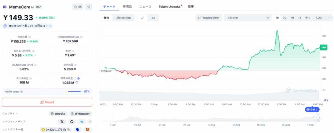Add MemeCore to watchlist with star
The width and height of the screenshot is (334, 133).
(78, 7)
